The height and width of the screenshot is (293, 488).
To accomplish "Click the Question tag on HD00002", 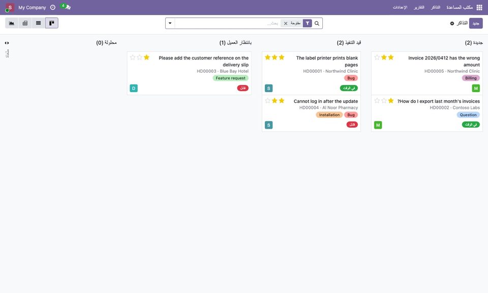I will tap(468, 115).
